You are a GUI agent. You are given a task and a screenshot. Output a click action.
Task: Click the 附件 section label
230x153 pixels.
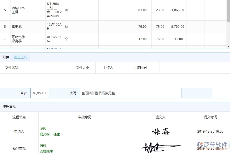coord(6,57)
